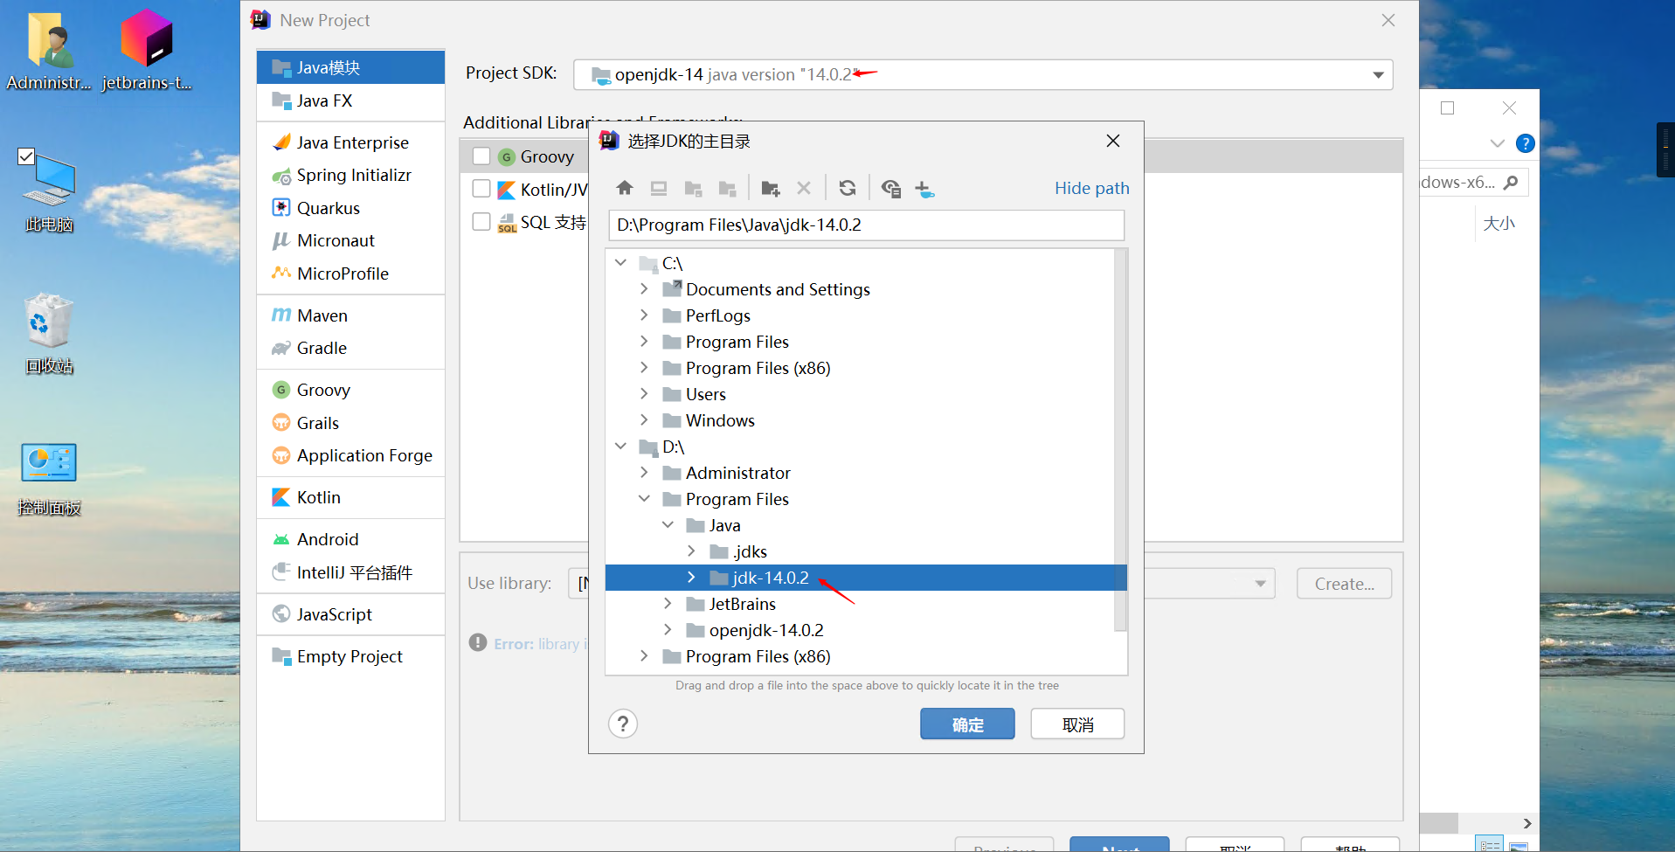Click the desktop directory toolbar icon

659,188
